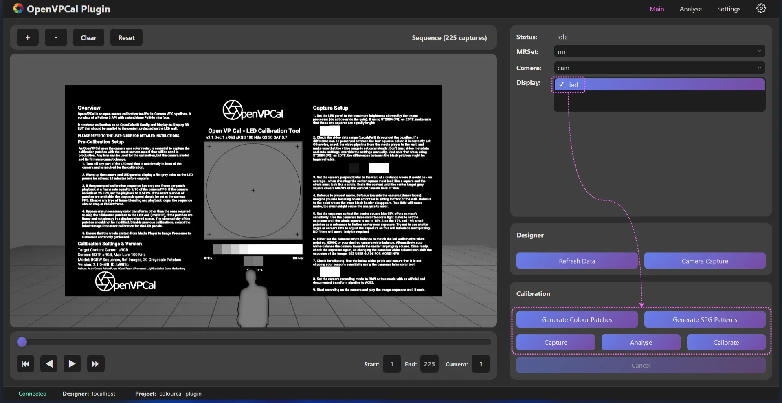The height and width of the screenshot is (403, 782).
Task: Click the minus button above viewport
Action: (56, 37)
